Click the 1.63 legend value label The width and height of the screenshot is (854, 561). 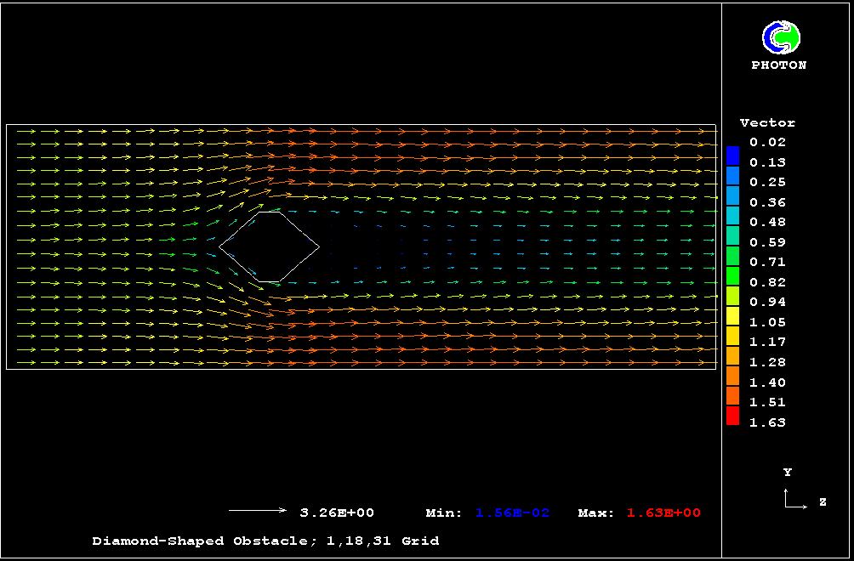767,422
